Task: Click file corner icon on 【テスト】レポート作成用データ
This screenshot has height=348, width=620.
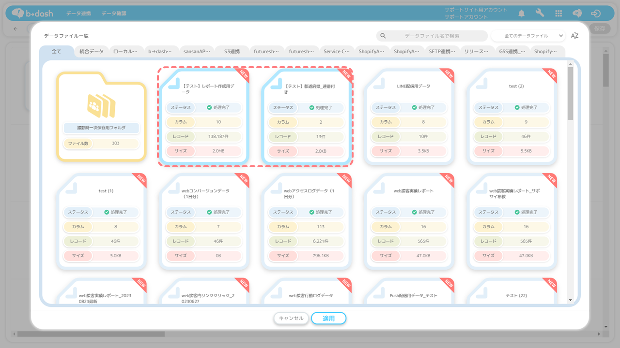Action: (x=173, y=84)
